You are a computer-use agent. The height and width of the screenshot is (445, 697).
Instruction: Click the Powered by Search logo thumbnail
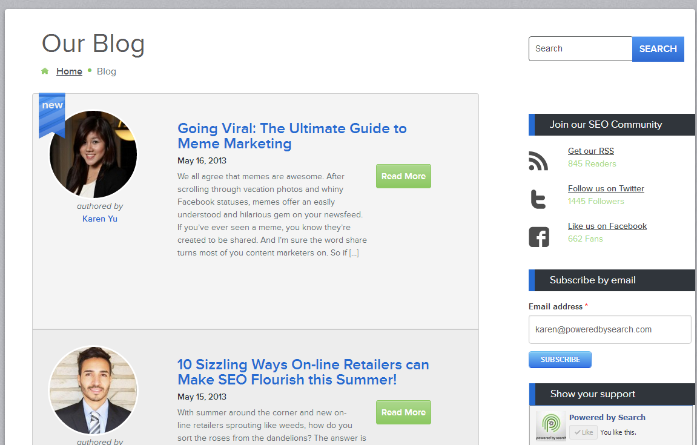(550, 426)
